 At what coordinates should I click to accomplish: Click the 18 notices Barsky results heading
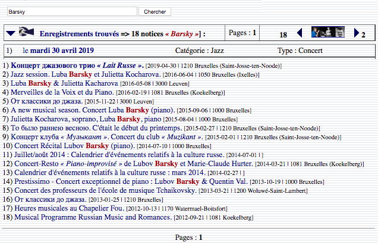tap(122, 34)
